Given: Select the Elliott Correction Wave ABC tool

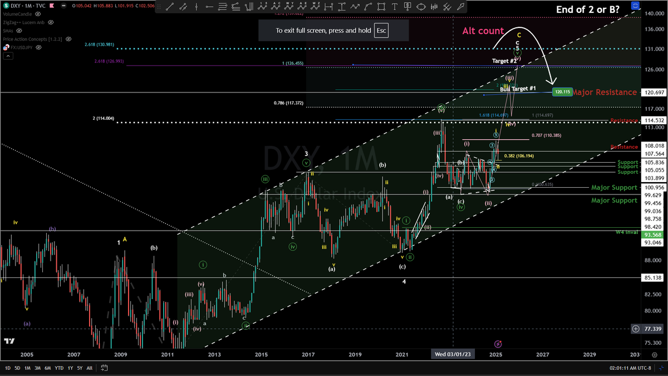Looking at the screenshot, I should [x=276, y=7].
